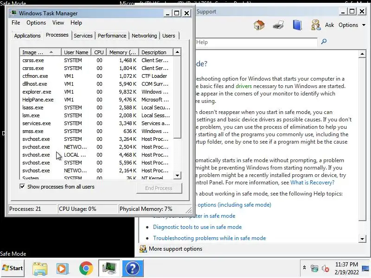Click Help window scroll down arrow

(362, 239)
